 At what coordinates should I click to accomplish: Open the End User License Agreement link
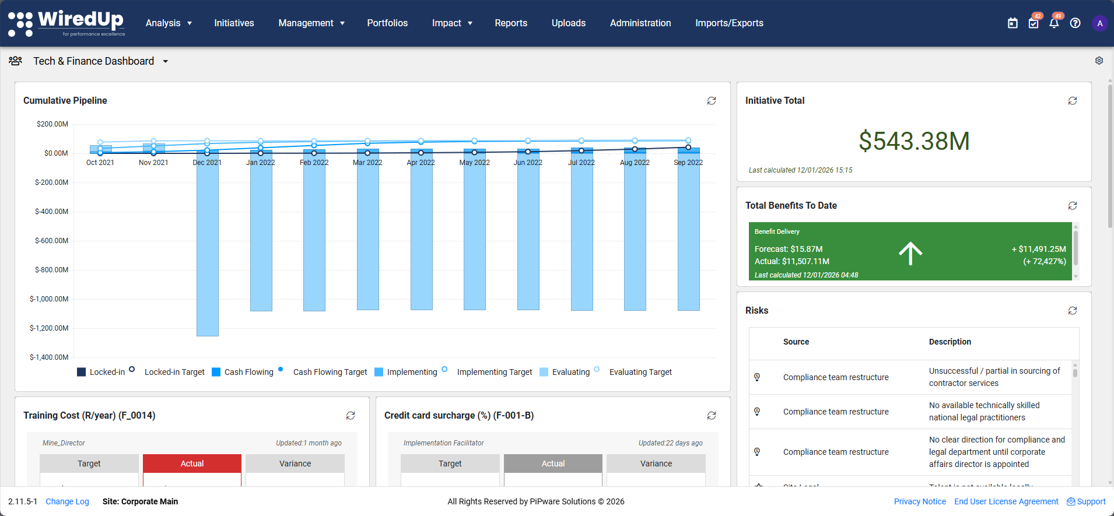[1006, 501]
